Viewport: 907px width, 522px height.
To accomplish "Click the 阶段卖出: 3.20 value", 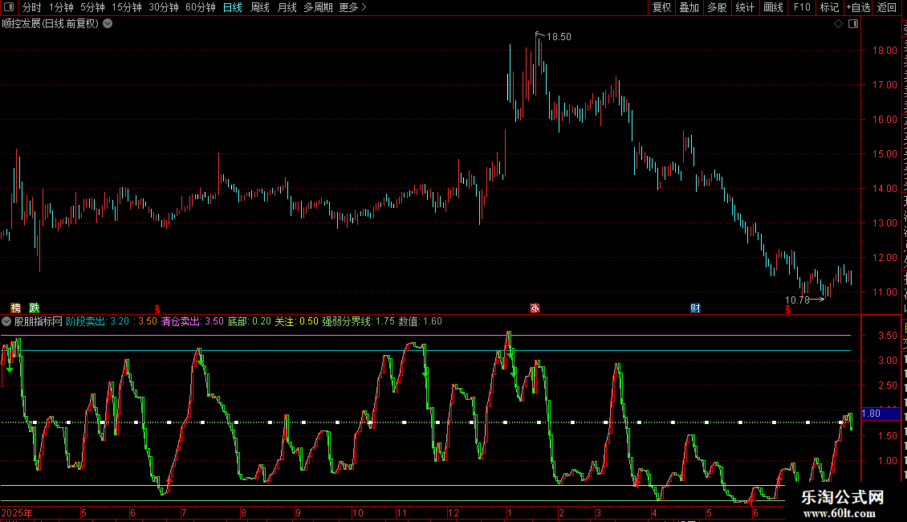I will click(98, 321).
